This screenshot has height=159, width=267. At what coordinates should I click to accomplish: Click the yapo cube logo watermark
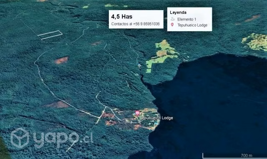20,138
